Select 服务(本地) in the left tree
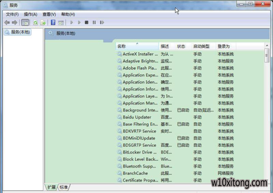The width and height of the screenshot is (273, 193). (x=17, y=32)
